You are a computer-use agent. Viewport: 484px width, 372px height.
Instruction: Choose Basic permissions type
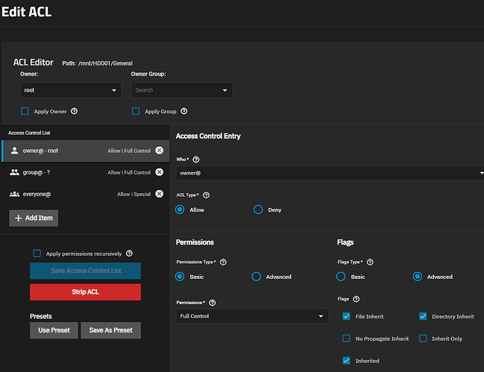(180, 277)
